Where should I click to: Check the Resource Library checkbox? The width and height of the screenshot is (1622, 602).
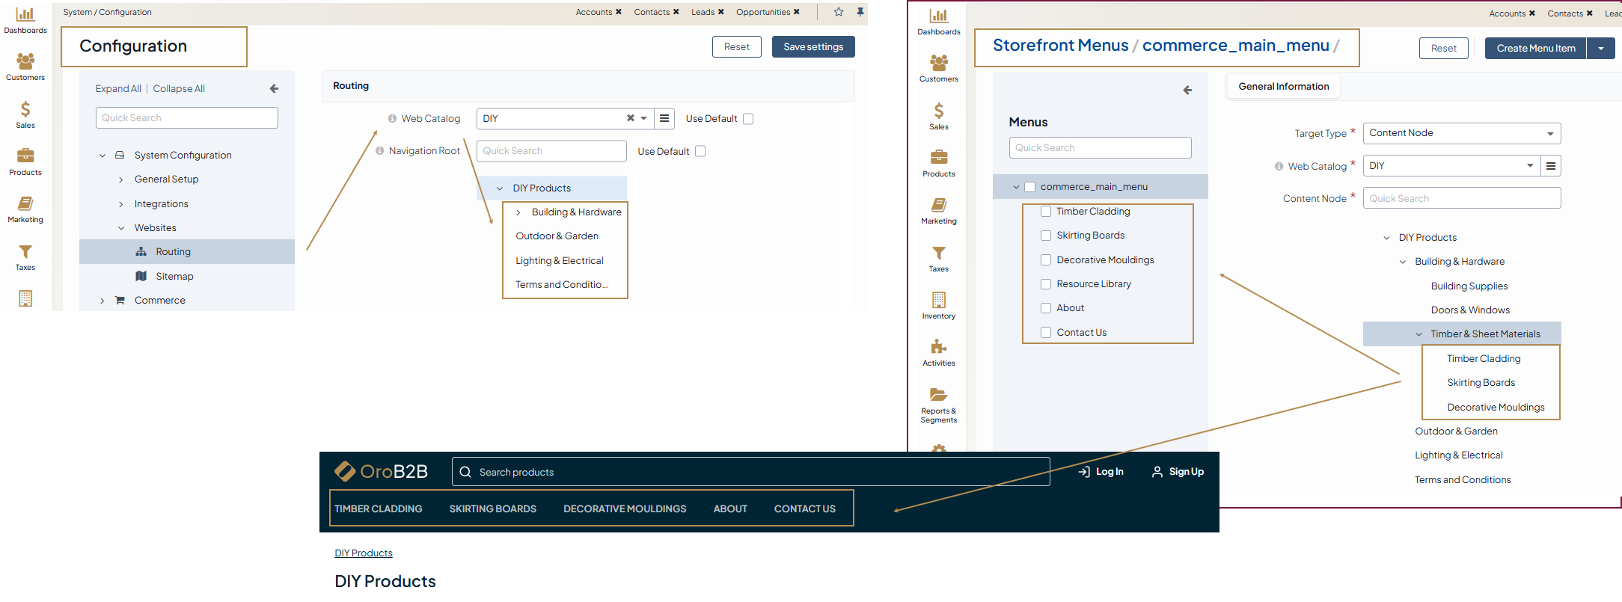[1046, 284]
